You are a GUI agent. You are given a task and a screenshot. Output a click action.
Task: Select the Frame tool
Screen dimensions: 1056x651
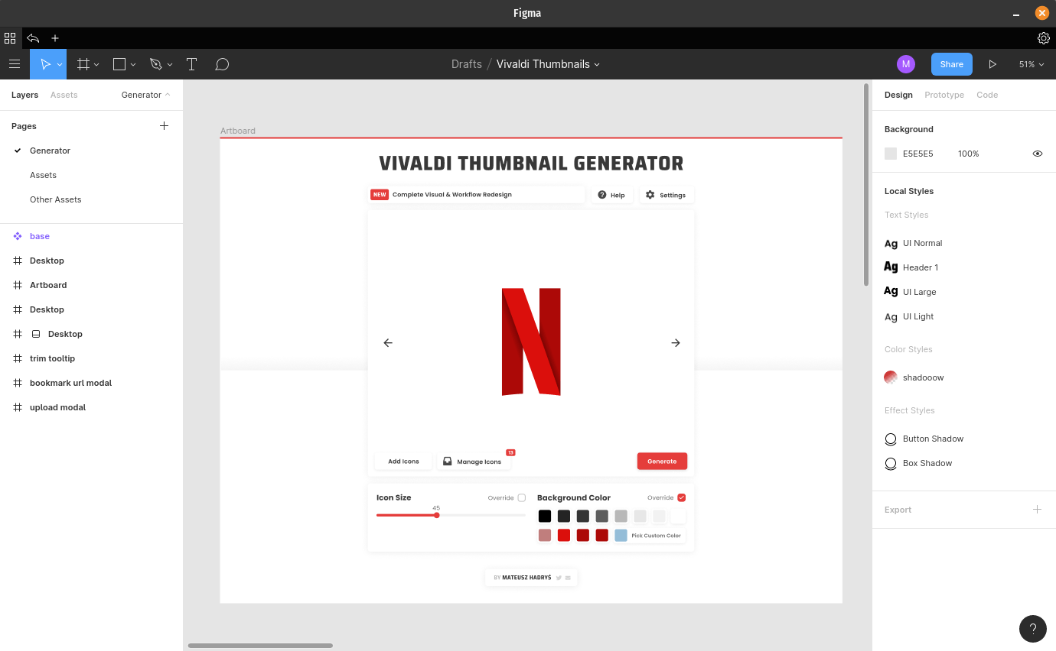[x=83, y=64]
